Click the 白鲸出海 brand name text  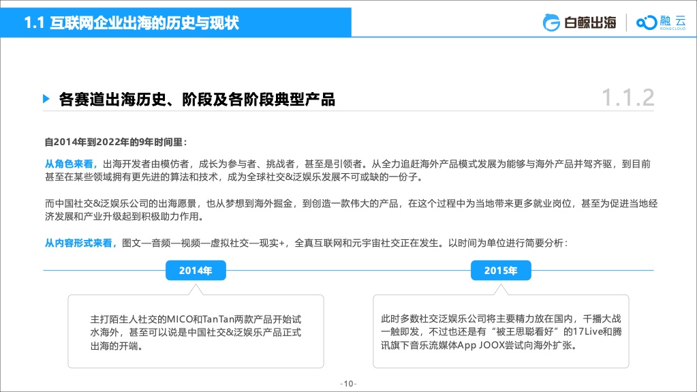pyautogui.click(x=590, y=22)
